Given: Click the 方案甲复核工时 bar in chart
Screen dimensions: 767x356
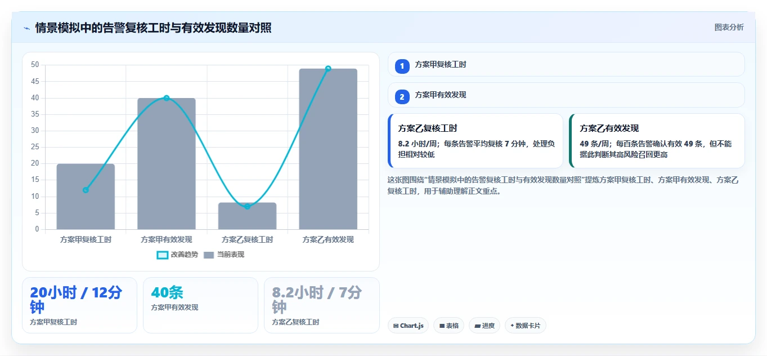Looking at the screenshot, I should pos(86,197).
